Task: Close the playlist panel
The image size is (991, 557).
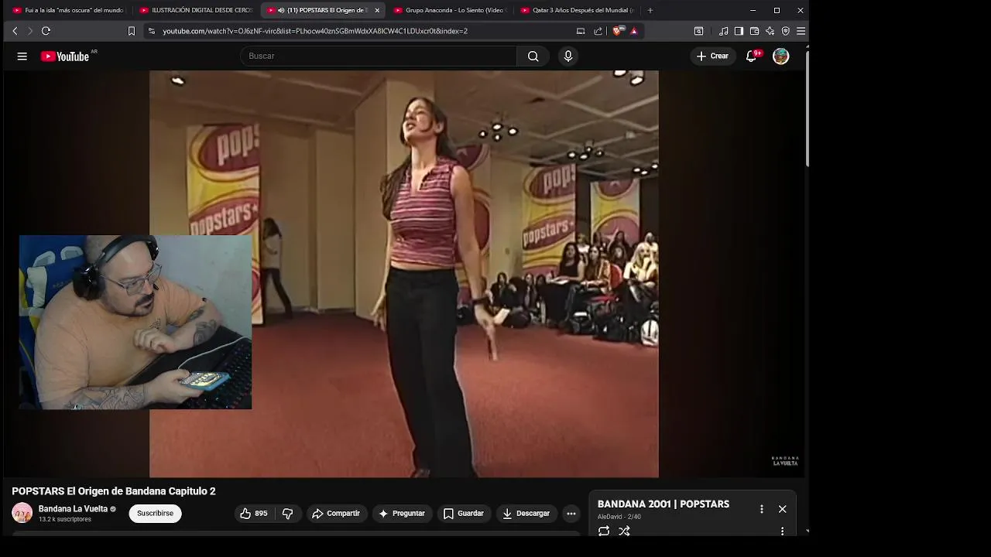Action: coord(783,509)
